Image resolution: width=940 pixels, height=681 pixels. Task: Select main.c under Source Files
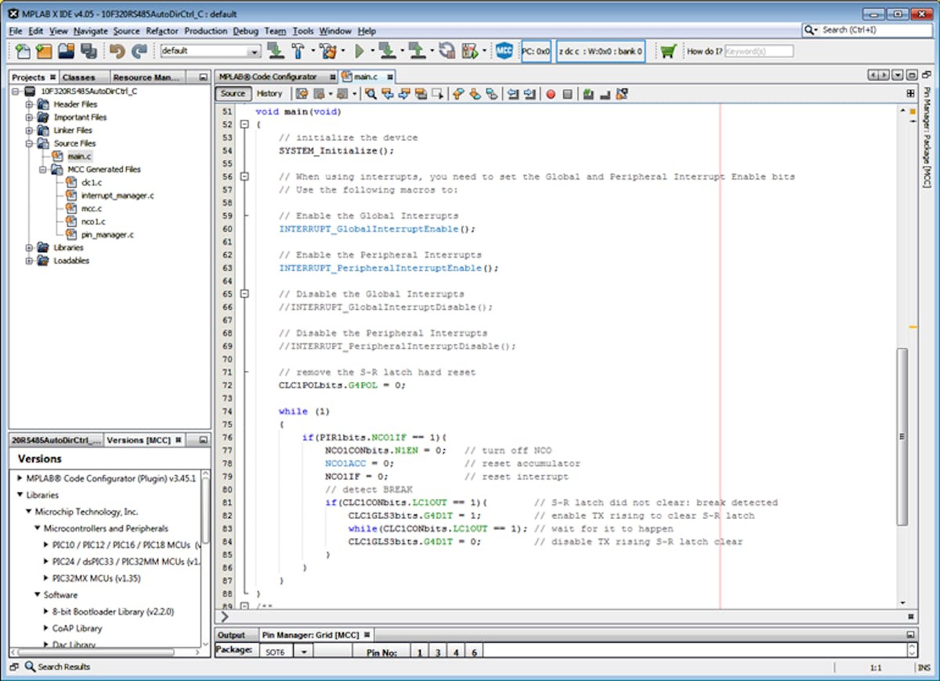point(80,156)
